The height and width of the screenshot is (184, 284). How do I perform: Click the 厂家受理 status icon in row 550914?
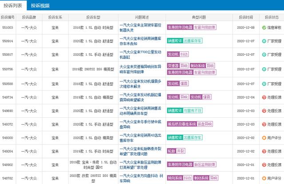[264, 41]
